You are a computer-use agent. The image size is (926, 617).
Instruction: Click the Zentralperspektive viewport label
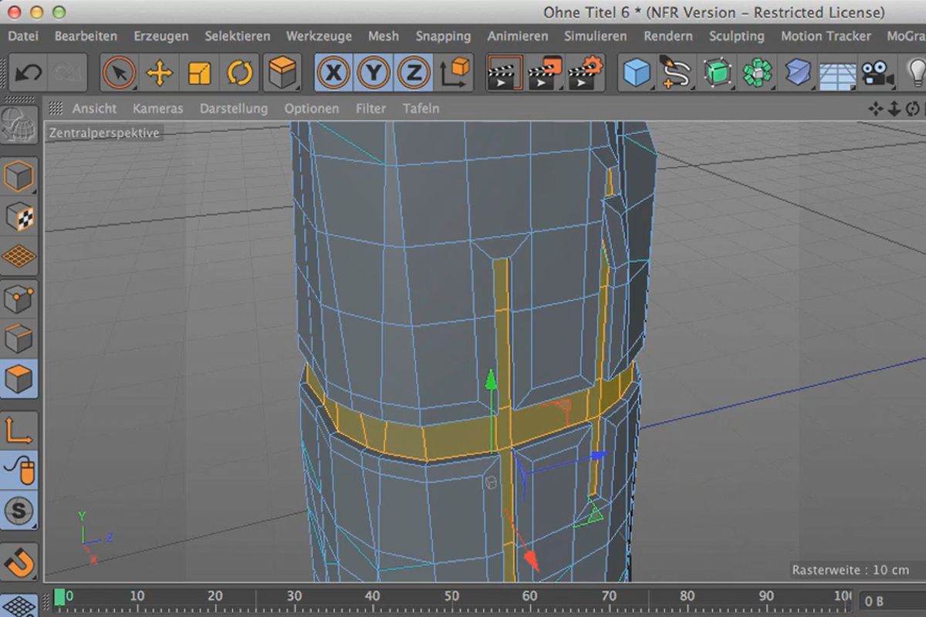click(104, 133)
